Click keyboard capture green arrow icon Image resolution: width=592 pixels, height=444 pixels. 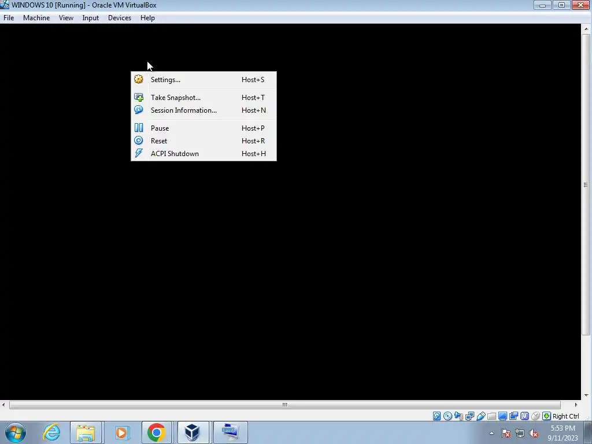[x=546, y=416]
